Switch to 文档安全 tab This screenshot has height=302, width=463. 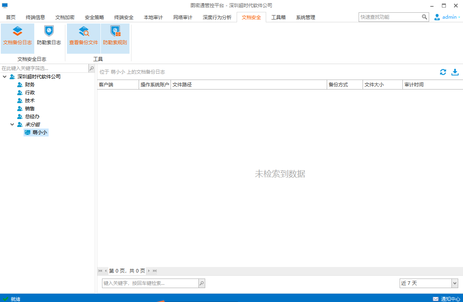(251, 18)
